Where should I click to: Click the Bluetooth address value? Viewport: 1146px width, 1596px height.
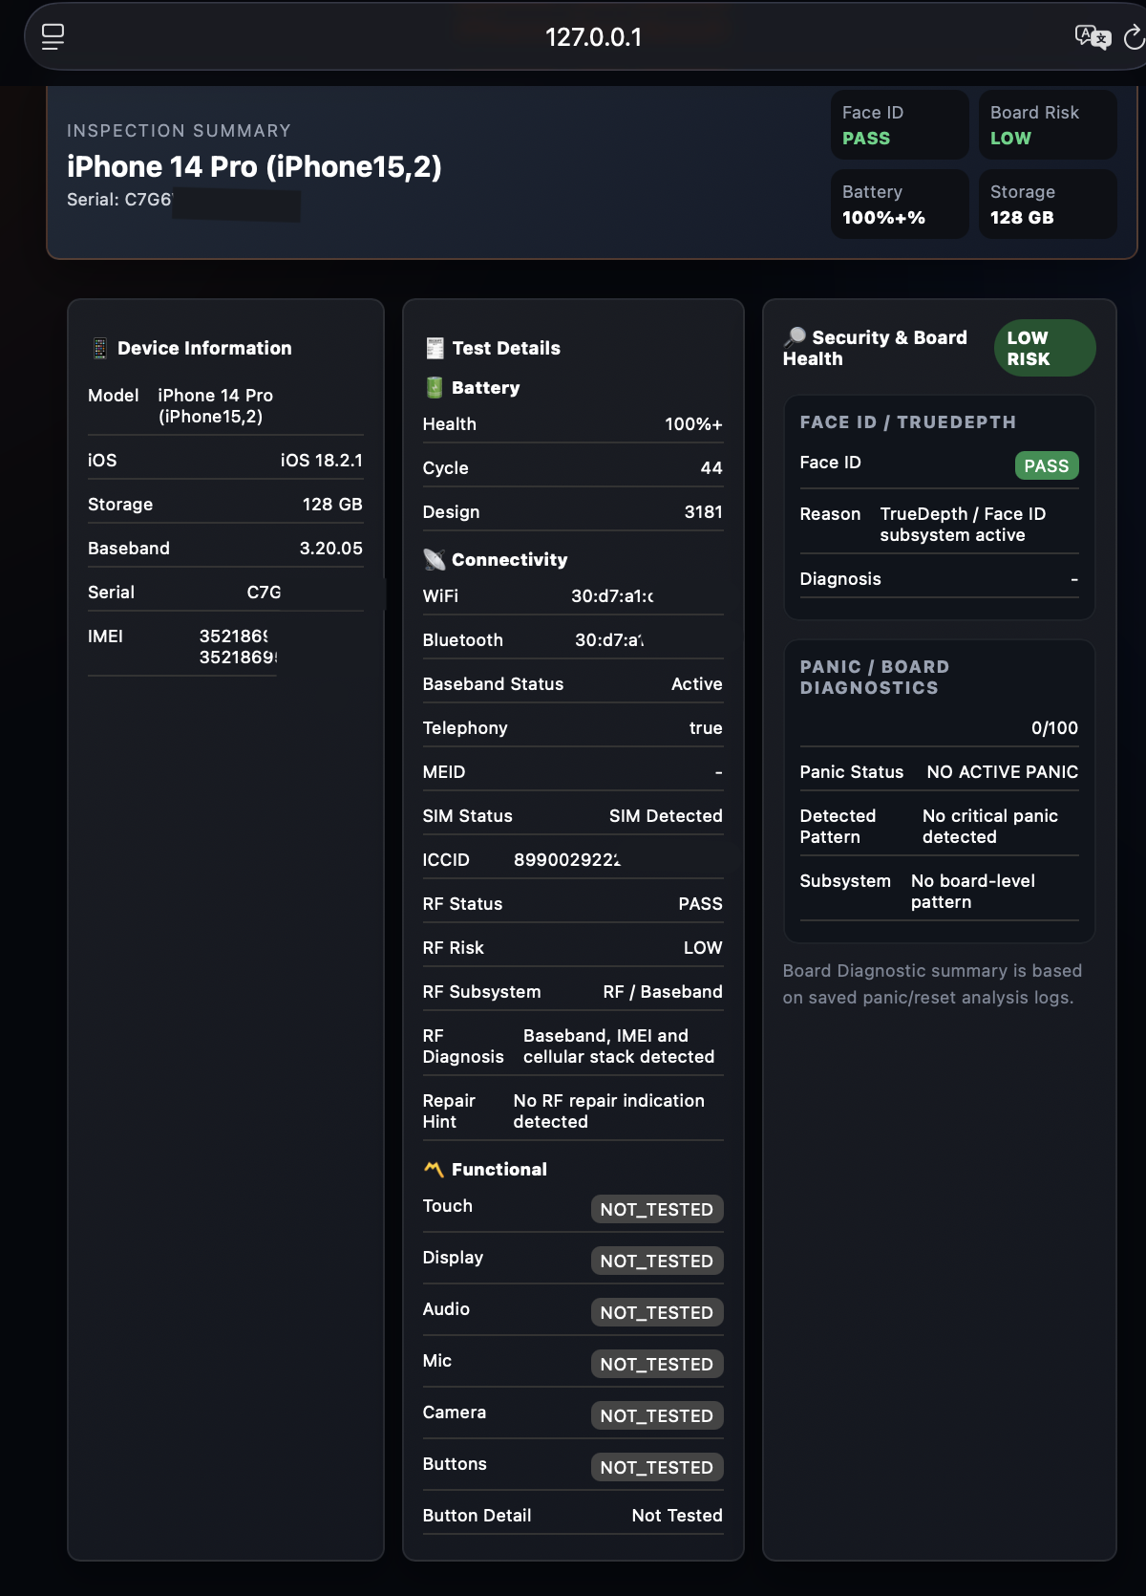pyautogui.click(x=609, y=639)
